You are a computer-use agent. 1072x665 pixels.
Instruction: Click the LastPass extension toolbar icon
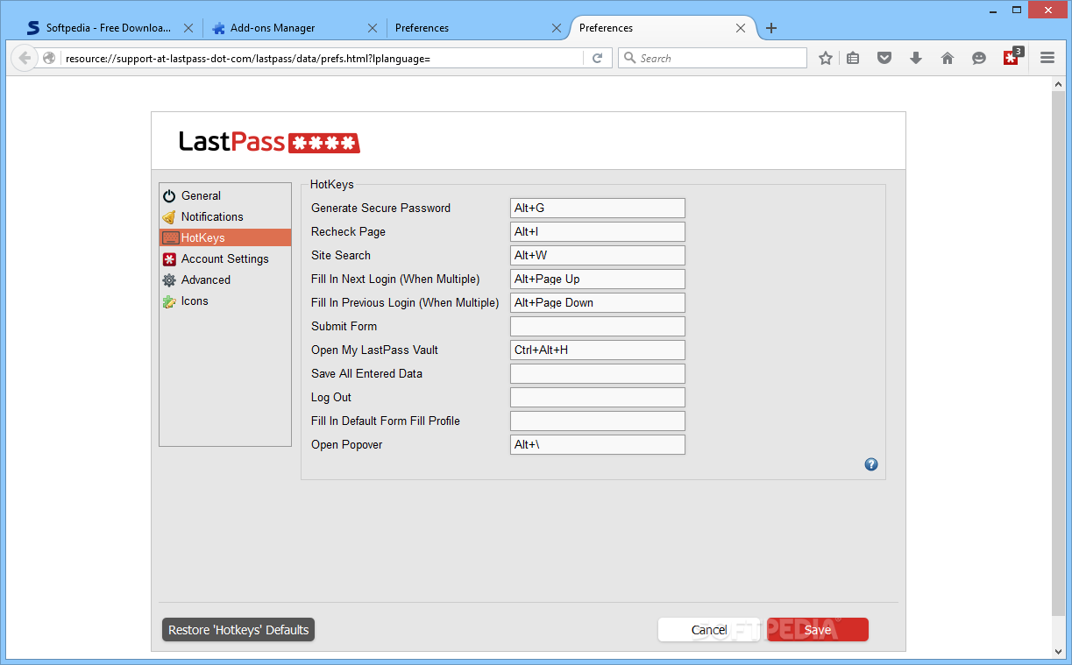coord(1012,58)
